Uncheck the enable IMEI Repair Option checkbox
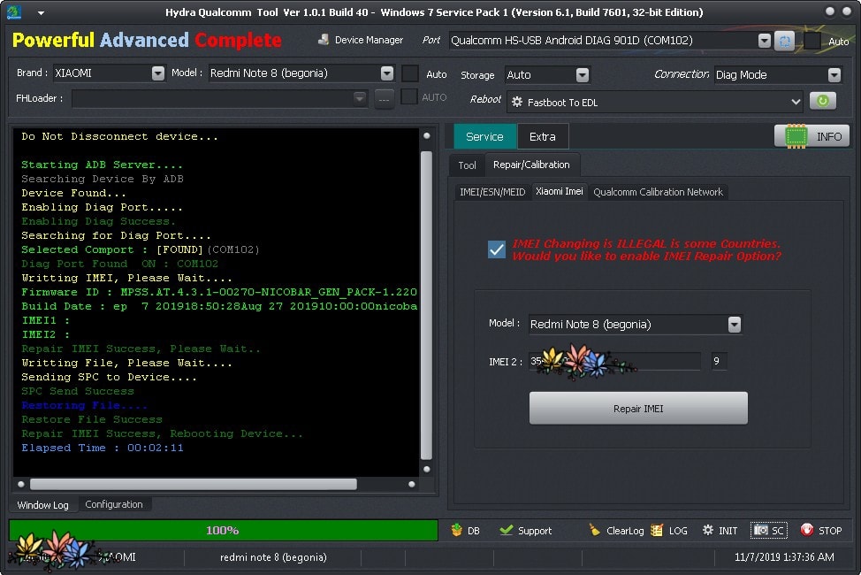The height and width of the screenshot is (575, 861). point(497,249)
